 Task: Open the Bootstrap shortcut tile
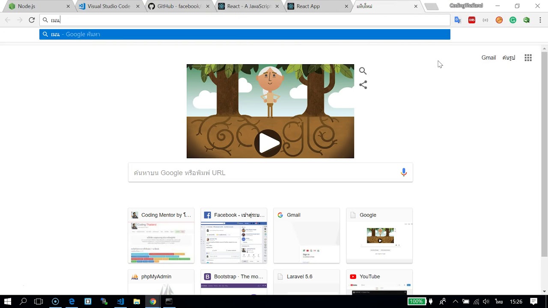[234, 282]
